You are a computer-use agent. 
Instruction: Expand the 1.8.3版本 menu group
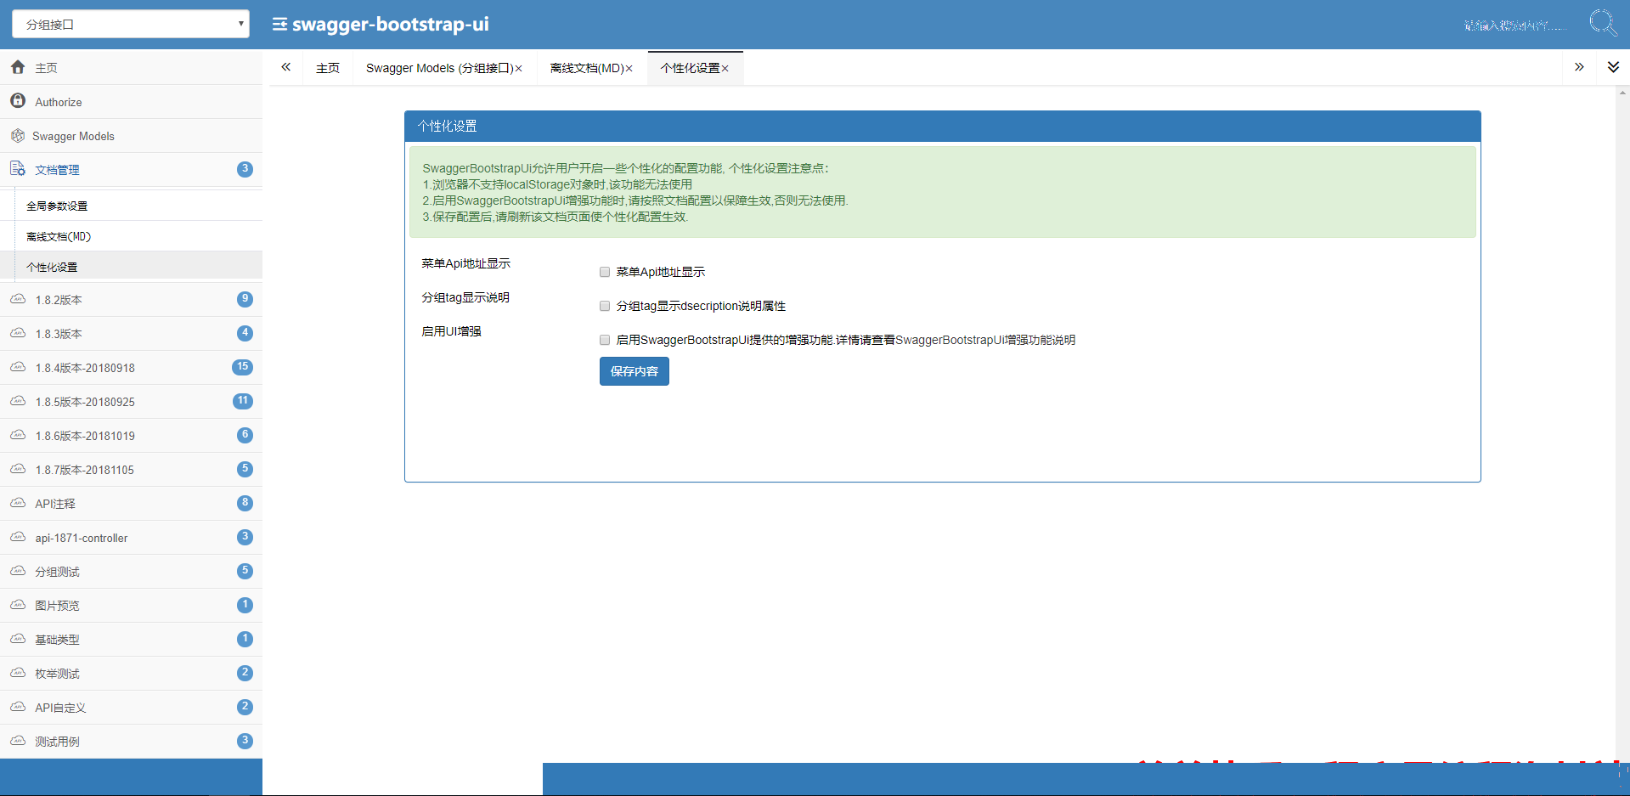[x=131, y=334]
